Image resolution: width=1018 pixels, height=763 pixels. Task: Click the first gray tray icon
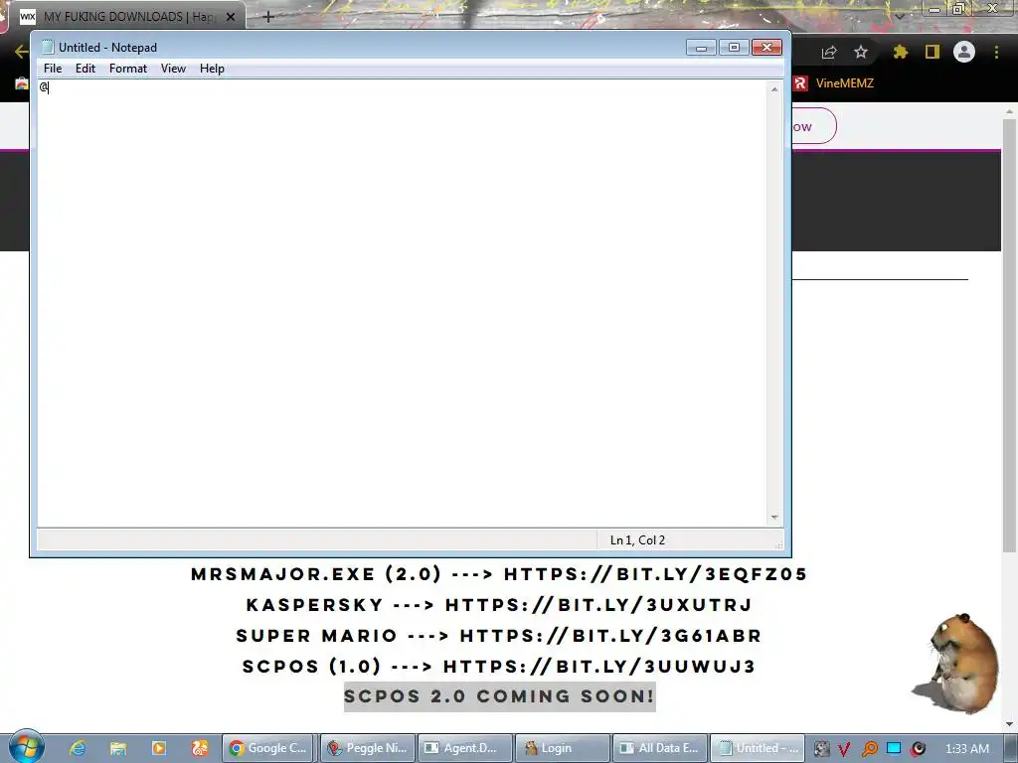[x=821, y=749]
